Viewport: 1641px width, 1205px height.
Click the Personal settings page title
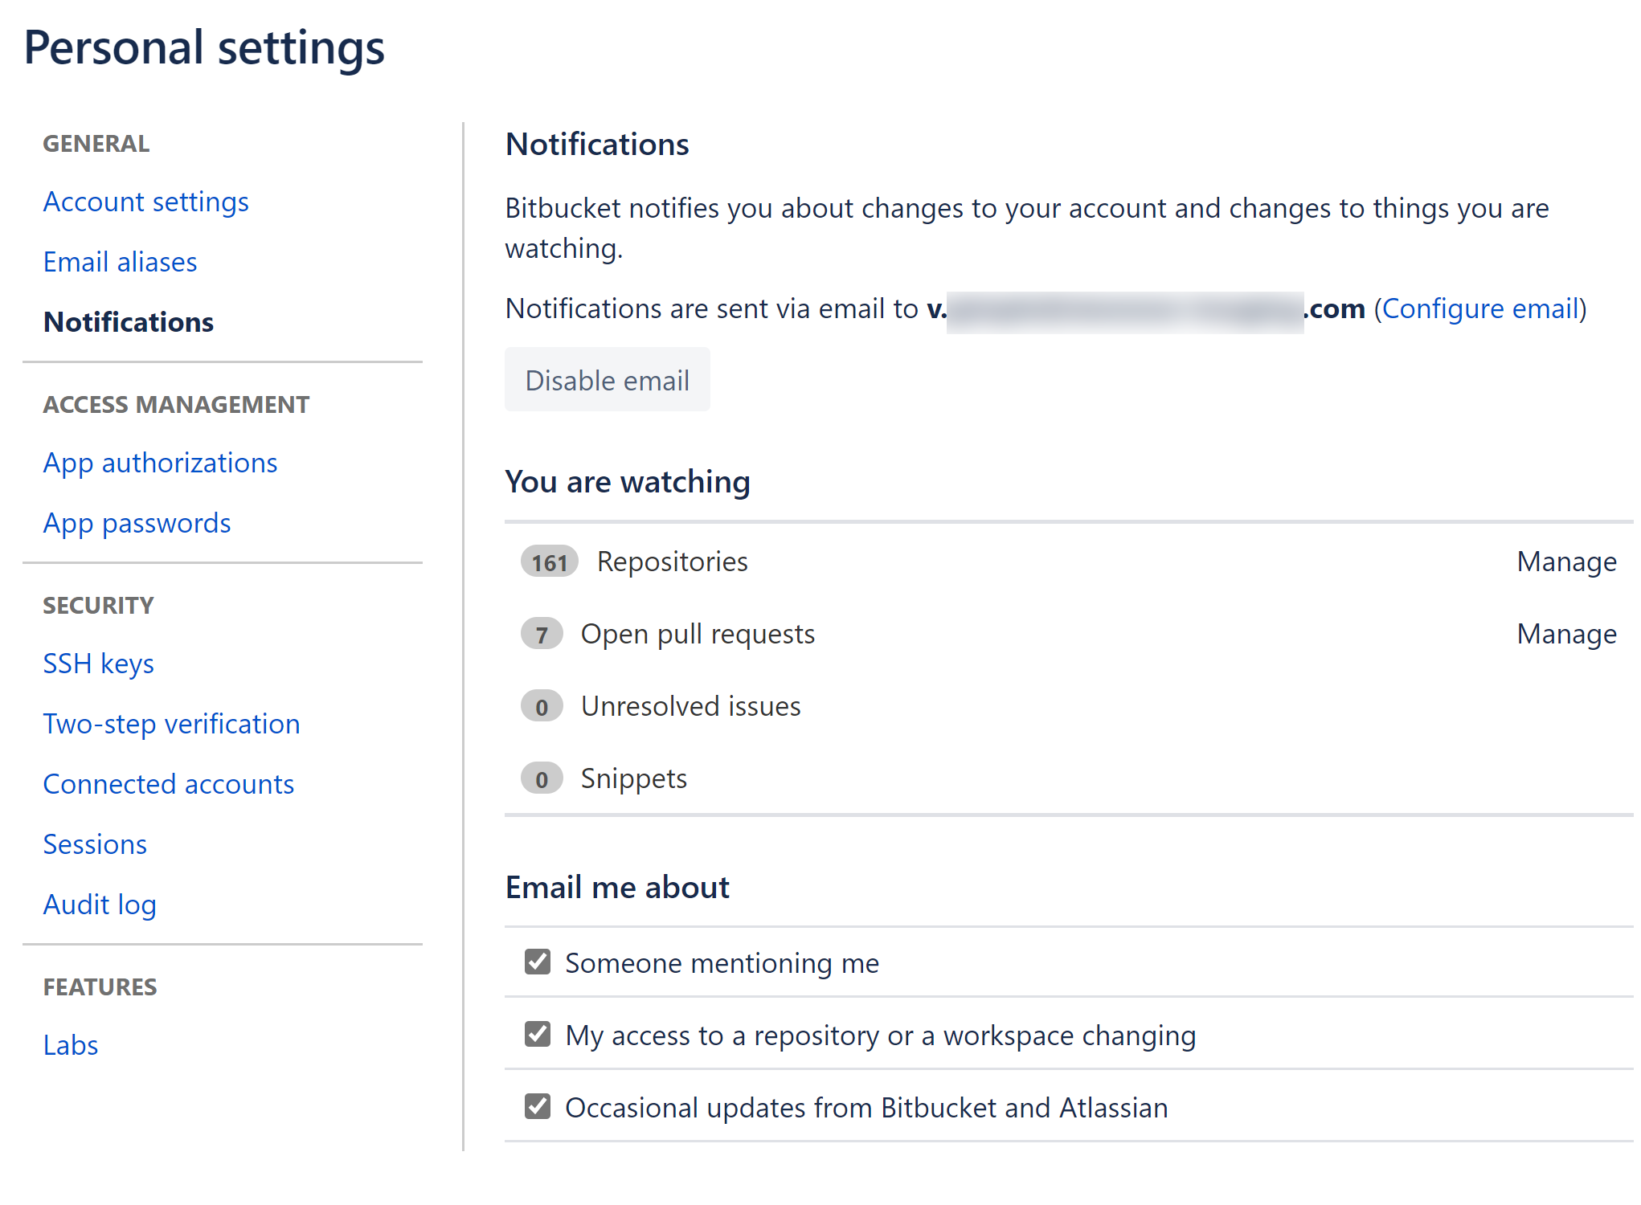pos(204,47)
